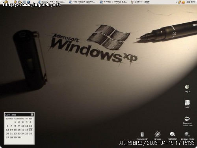Select day 1 in the calendar
Image resolution: width=197 pixels, height=148 pixels.
[15, 122]
